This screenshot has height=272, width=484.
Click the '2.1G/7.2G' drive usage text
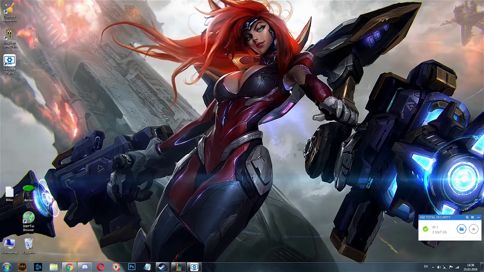[439, 232]
